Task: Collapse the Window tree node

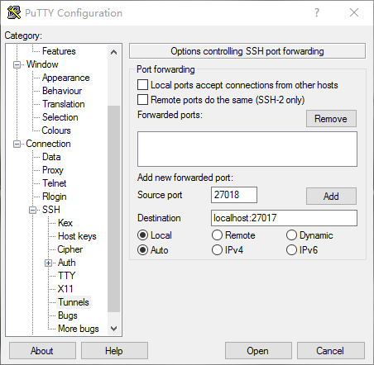Action: pos(17,65)
